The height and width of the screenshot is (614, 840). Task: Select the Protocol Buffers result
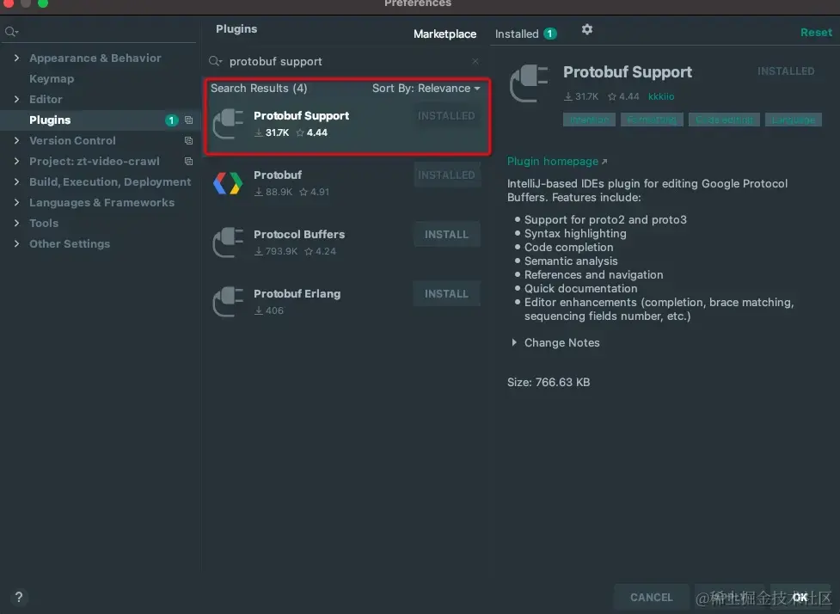tap(346, 243)
